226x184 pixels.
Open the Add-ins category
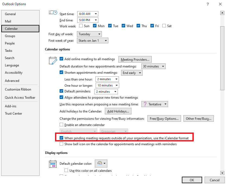pyautogui.click(x=20, y=106)
